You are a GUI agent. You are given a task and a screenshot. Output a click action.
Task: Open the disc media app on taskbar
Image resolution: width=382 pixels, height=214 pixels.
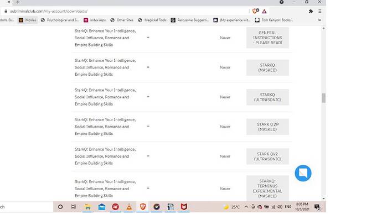(x=157, y=207)
